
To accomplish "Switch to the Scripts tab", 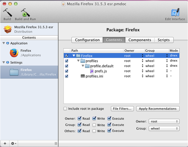I will click(x=164, y=40).
